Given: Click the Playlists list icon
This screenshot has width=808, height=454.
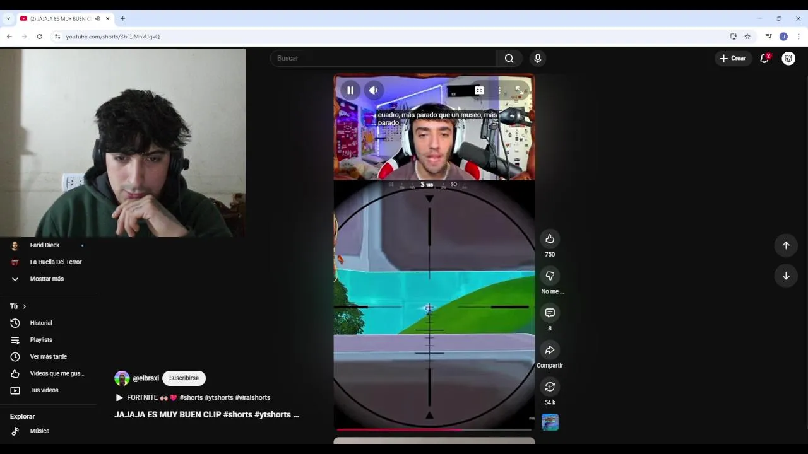Looking at the screenshot, I should pyautogui.click(x=15, y=340).
